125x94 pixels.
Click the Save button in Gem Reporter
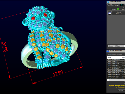[x=123, y=9]
